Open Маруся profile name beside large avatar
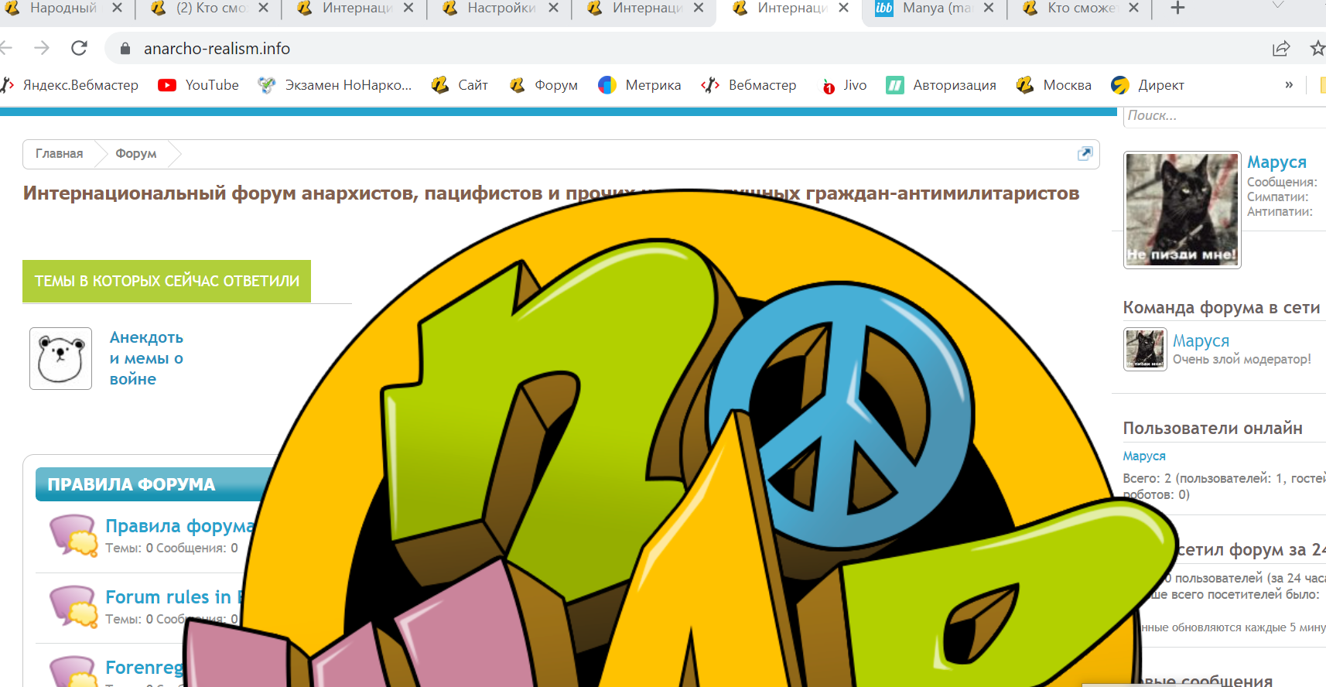1326x687 pixels. coord(1276,162)
